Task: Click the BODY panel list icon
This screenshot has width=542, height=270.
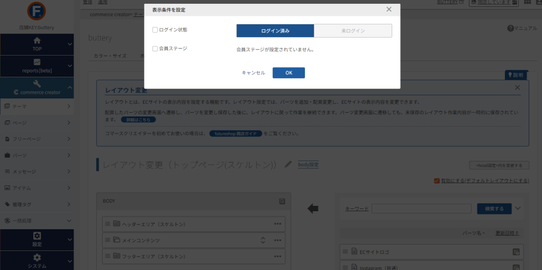Action: point(282,201)
